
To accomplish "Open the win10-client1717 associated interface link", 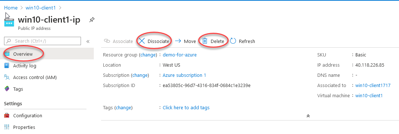I will tap(373, 86).
